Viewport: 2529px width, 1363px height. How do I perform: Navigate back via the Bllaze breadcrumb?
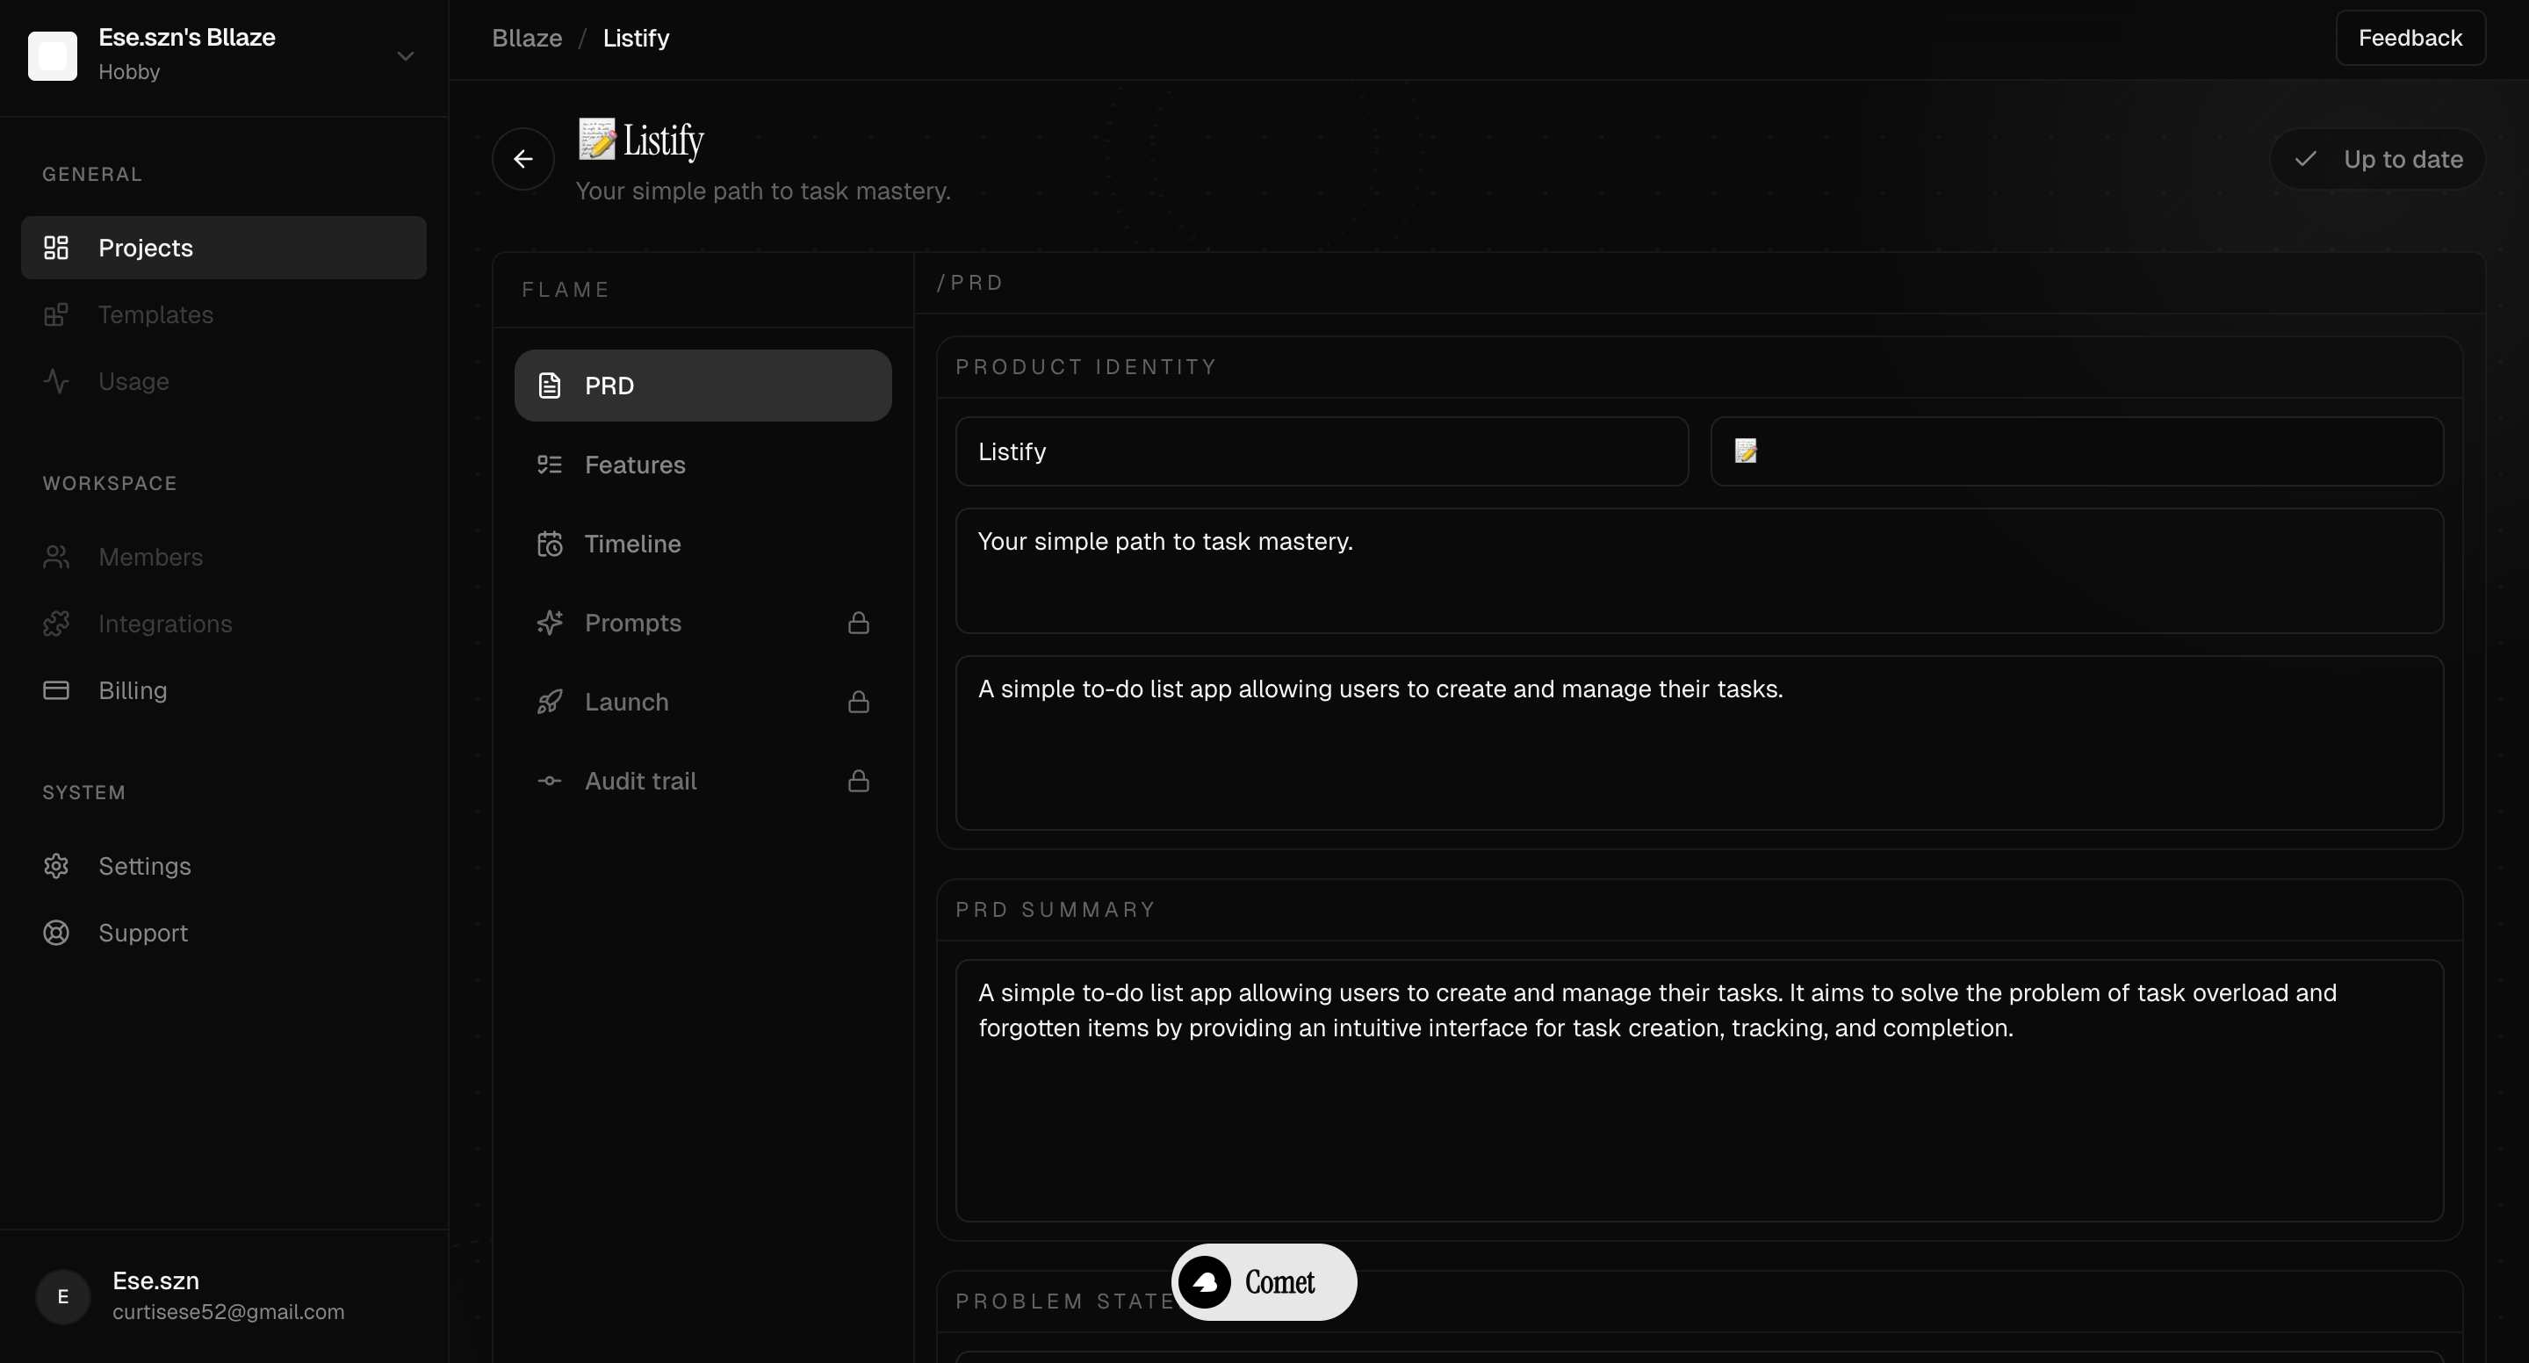point(526,37)
